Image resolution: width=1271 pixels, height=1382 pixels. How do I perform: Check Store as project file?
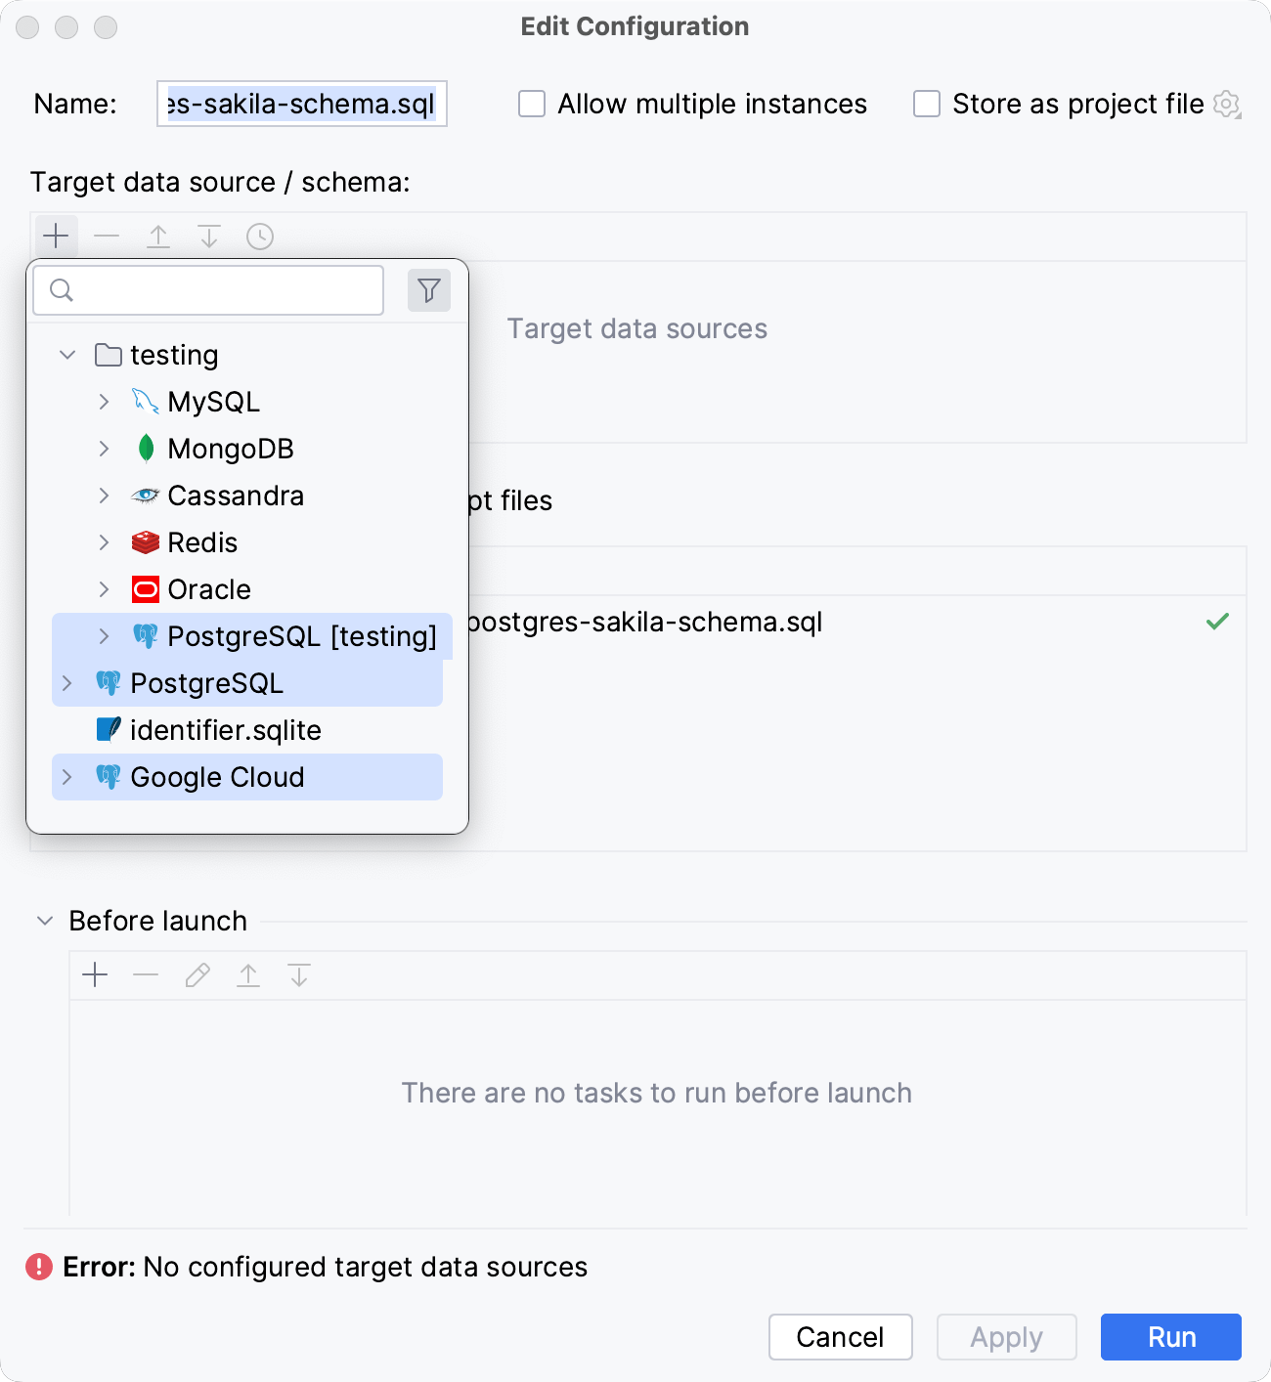[925, 103]
